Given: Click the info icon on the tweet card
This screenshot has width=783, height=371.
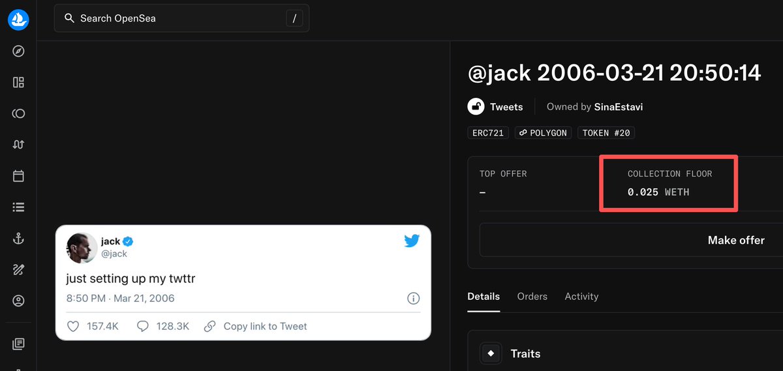Looking at the screenshot, I should [x=413, y=299].
